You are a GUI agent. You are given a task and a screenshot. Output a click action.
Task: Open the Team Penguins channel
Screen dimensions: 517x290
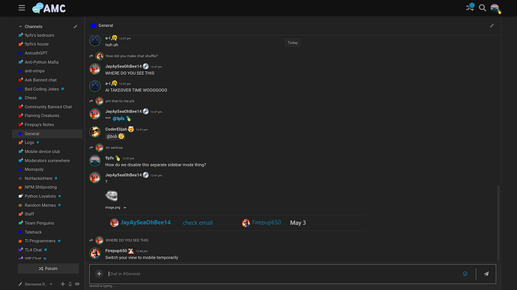pyautogui.click(x=47, y=223)
